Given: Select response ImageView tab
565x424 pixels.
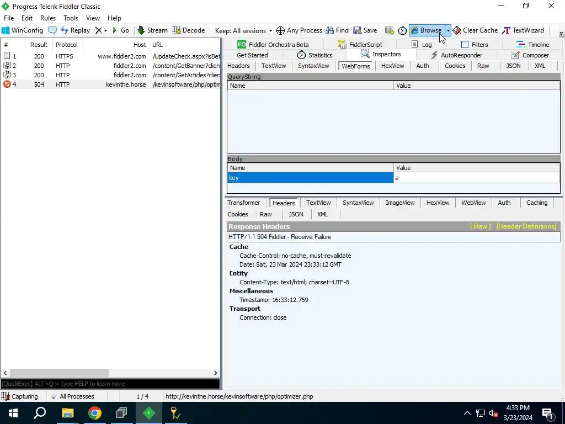Looking at the screenshot, I should click(x=400, y=203).
